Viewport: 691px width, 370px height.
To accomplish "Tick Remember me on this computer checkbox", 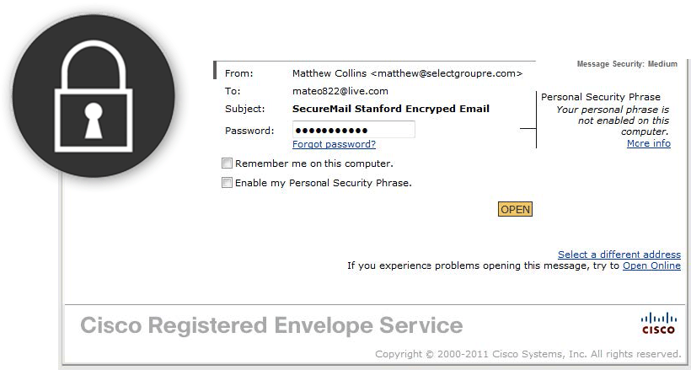I will tap(227, 164).
